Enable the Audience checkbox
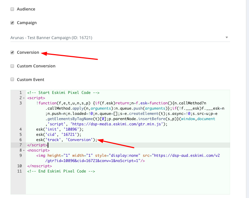The width and height of the screenshot is (249, 198). point(12,9)
